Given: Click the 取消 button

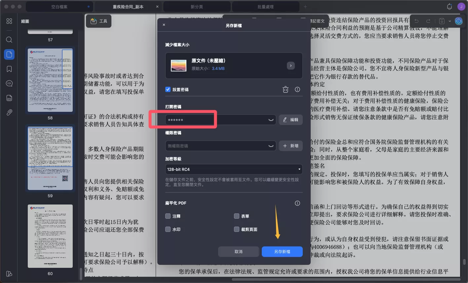Looking at the screenshot, I should [x=239, y=252].
